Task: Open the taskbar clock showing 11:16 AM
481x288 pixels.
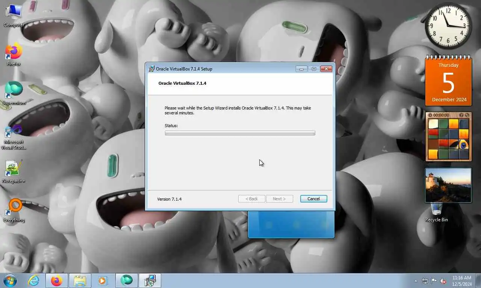Action: [x=462, y=281]
